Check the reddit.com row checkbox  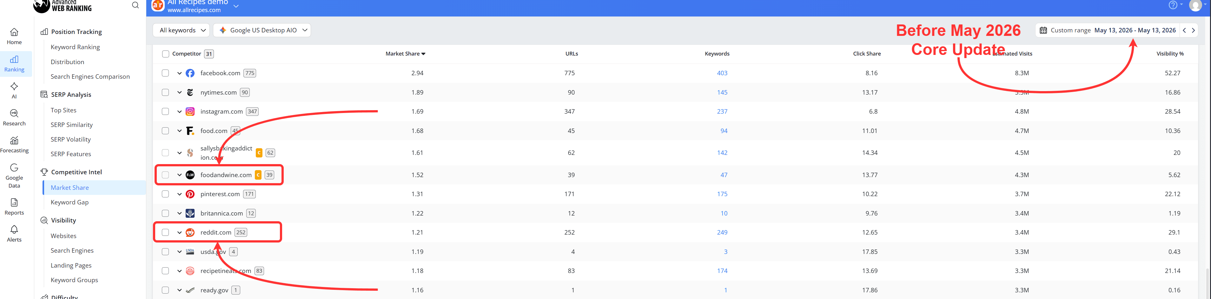click(x=165, y=232)
